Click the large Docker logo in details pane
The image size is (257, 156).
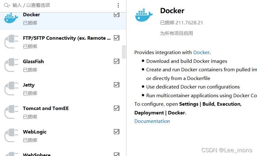[x=144, y=15]
